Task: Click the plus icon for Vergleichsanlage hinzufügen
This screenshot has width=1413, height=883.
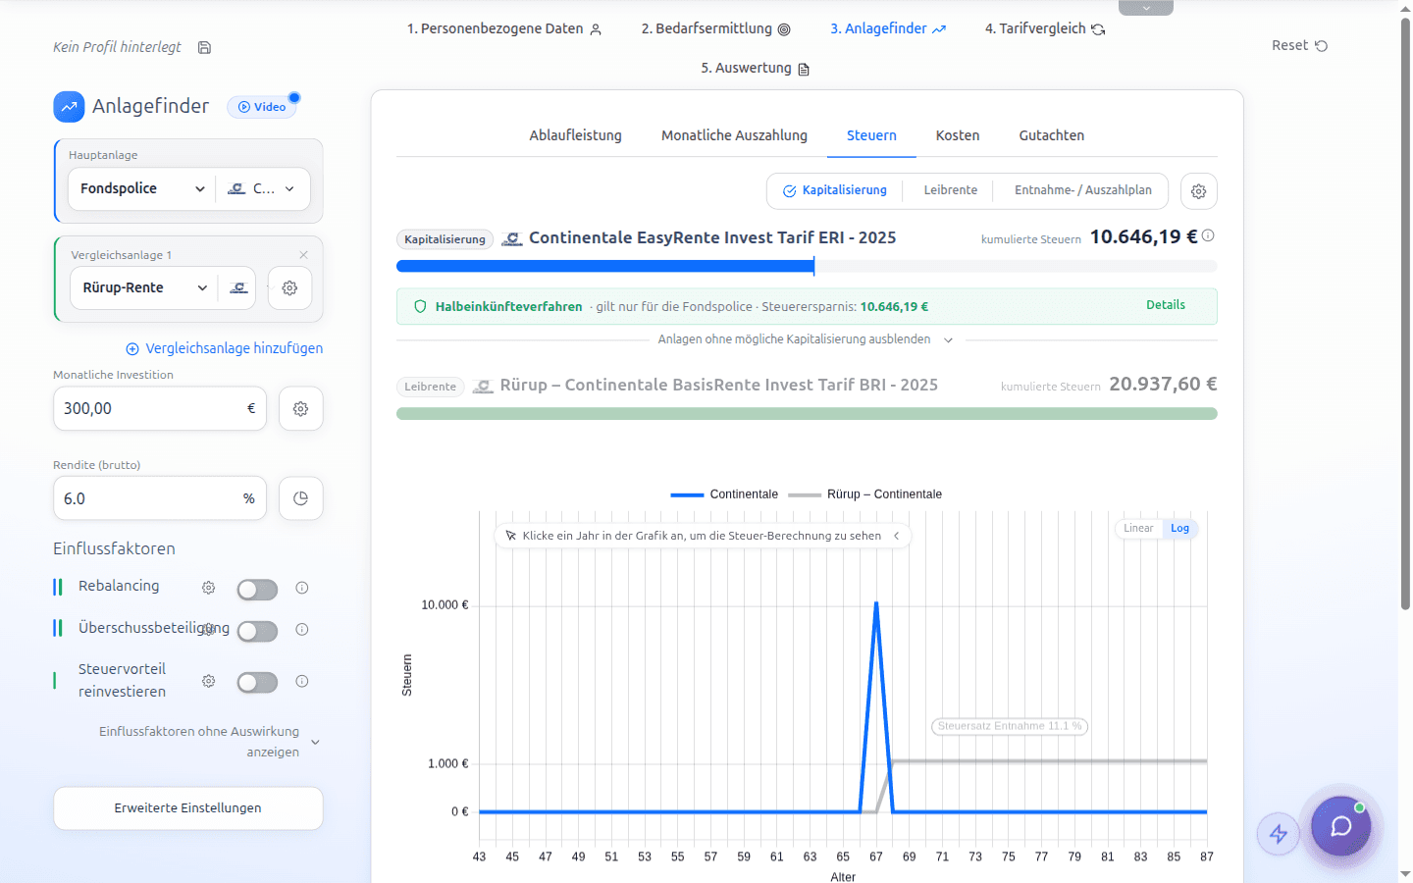Action: (132, 349)
